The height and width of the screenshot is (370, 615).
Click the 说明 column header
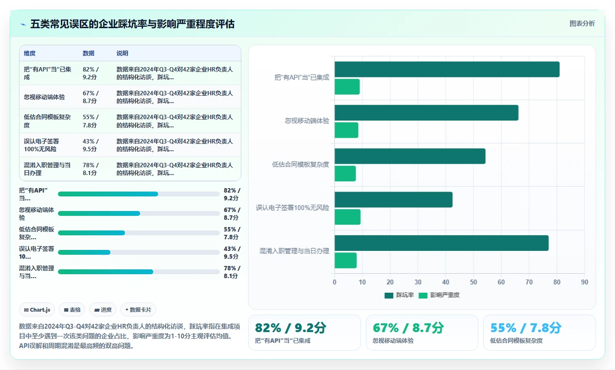click(122, 53)
